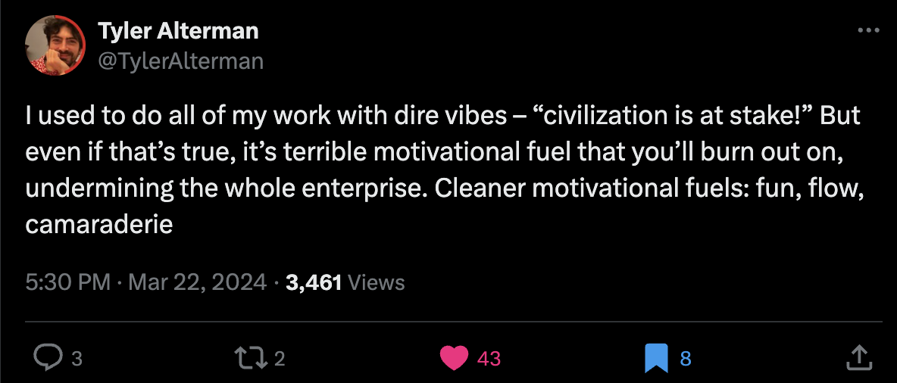Screen dimensions: 897x383
Task: Open the three-dot more options menu
Action: pyautogui.click(x=867, y=31)
